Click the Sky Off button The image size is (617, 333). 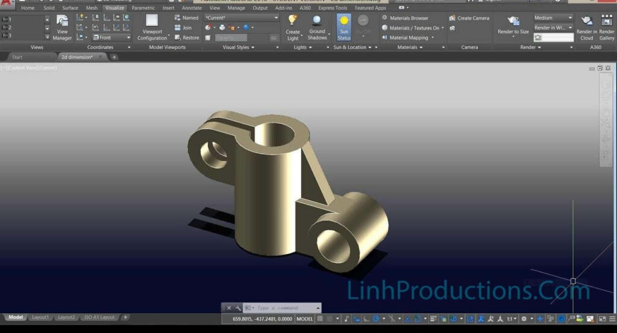pyautogui.click(x=363, y=28)
